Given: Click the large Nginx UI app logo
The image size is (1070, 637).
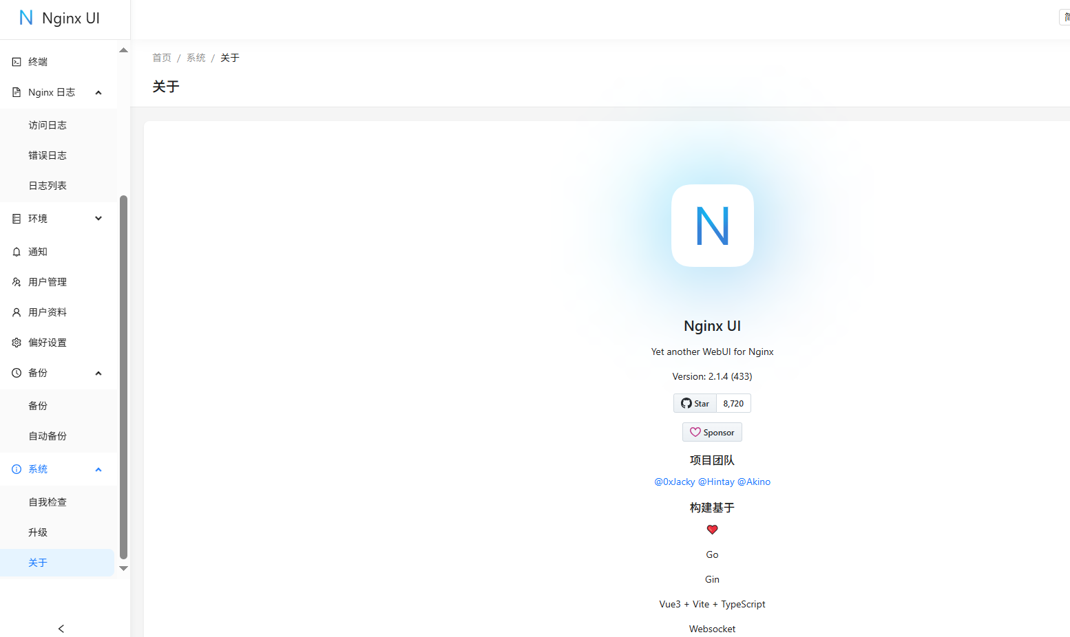Looking at the screenshot, I should coord(713,226).
